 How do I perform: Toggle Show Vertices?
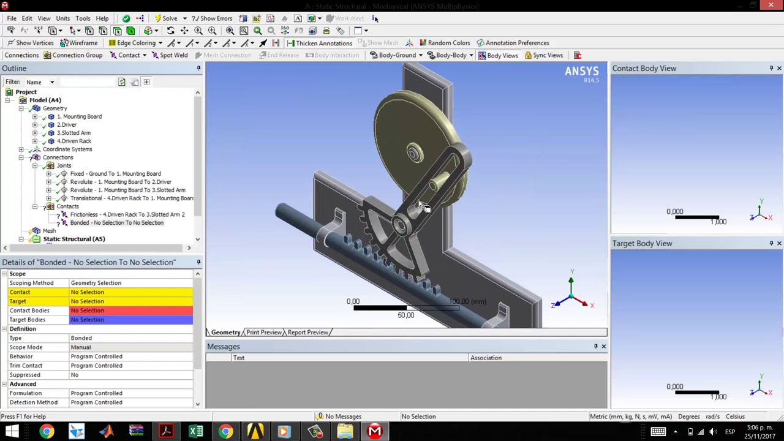click(30, 43)
